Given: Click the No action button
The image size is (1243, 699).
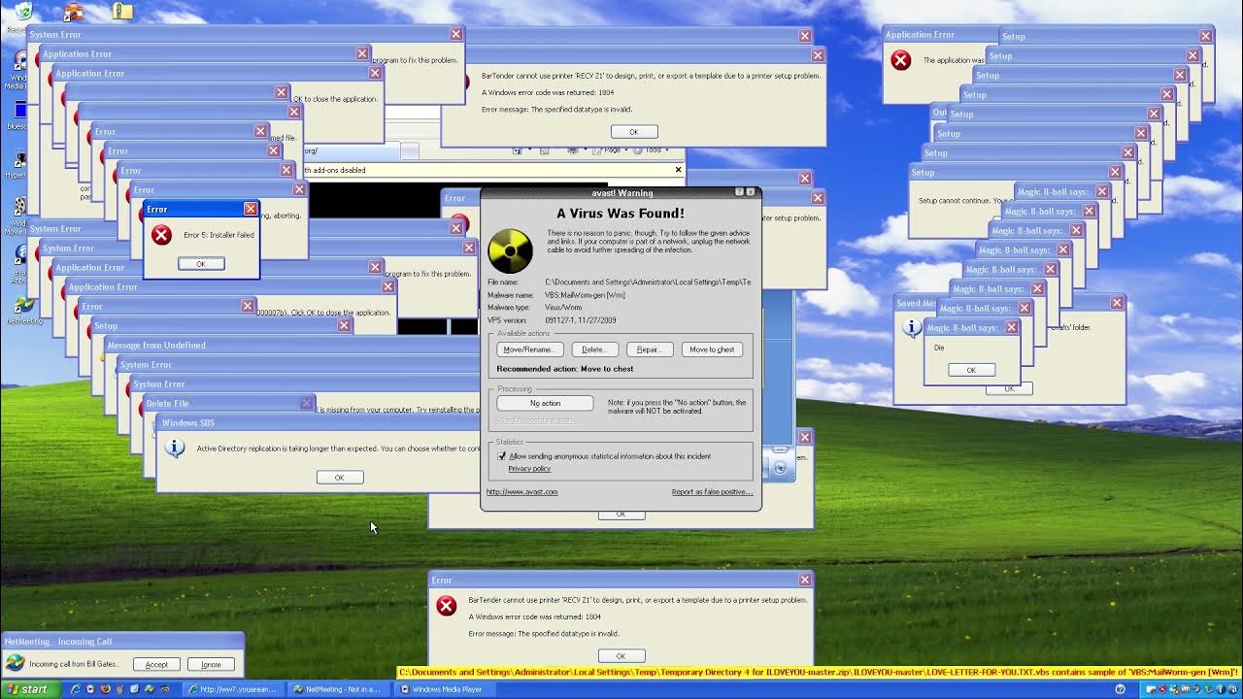Looking at the screenshot, I should [x=545, y=403].
